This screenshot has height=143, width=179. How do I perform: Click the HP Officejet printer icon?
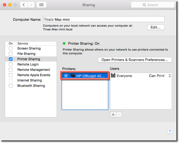point(72,76)
